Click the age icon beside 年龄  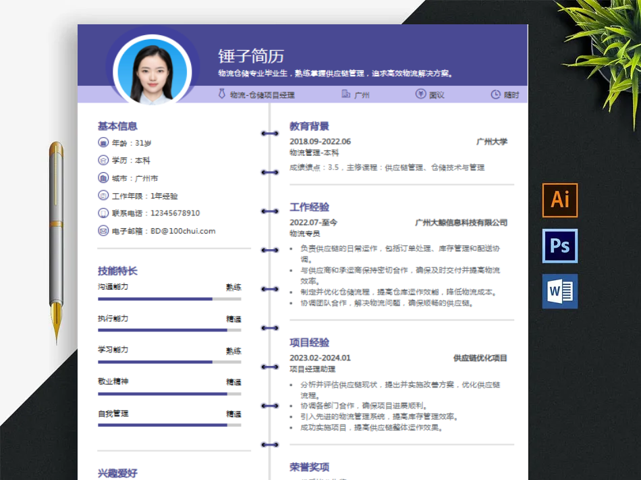tap(103, 142)
